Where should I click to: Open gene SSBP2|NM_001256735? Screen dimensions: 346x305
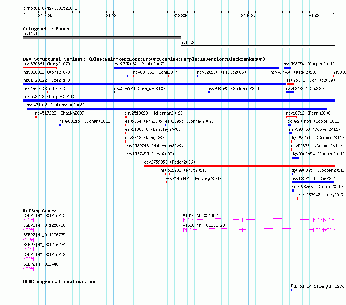click(x=44, y=235)
